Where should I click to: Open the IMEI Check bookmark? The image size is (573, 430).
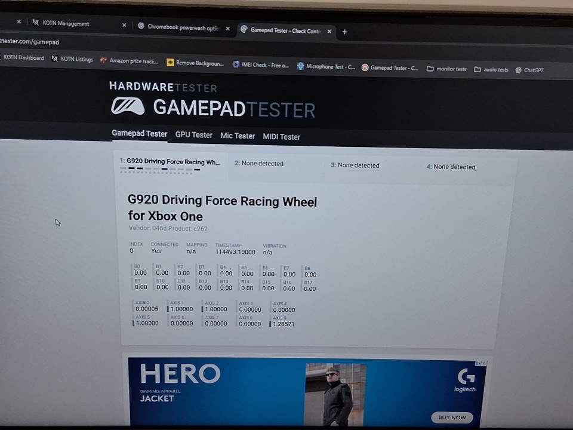click(x=260, y=65)
